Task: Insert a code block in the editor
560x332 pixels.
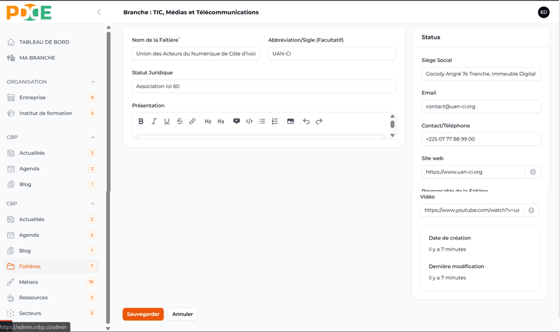Action: pyautogui.click(x=249, y=122)
